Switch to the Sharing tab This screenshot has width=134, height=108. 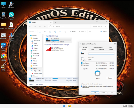click(111, 49)
